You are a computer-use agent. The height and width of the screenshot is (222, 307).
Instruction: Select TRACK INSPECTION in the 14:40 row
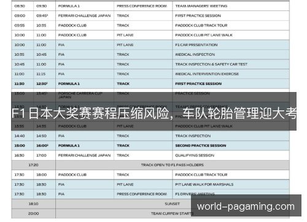[193, 136]
